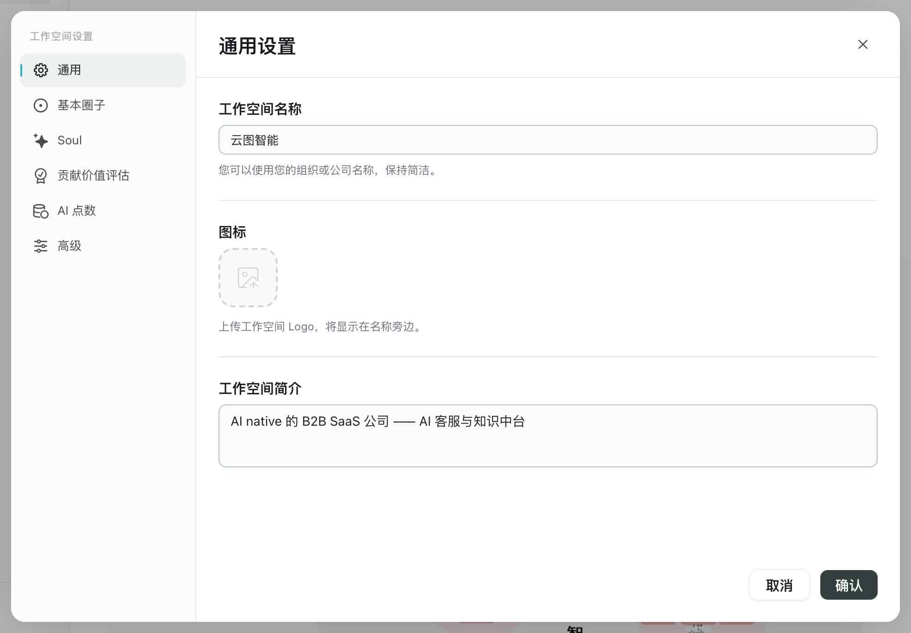This screenshot has width=911, height=633.
Task: Click the 图标 section label
Action: pyautogui.click(x=232, y=232)
